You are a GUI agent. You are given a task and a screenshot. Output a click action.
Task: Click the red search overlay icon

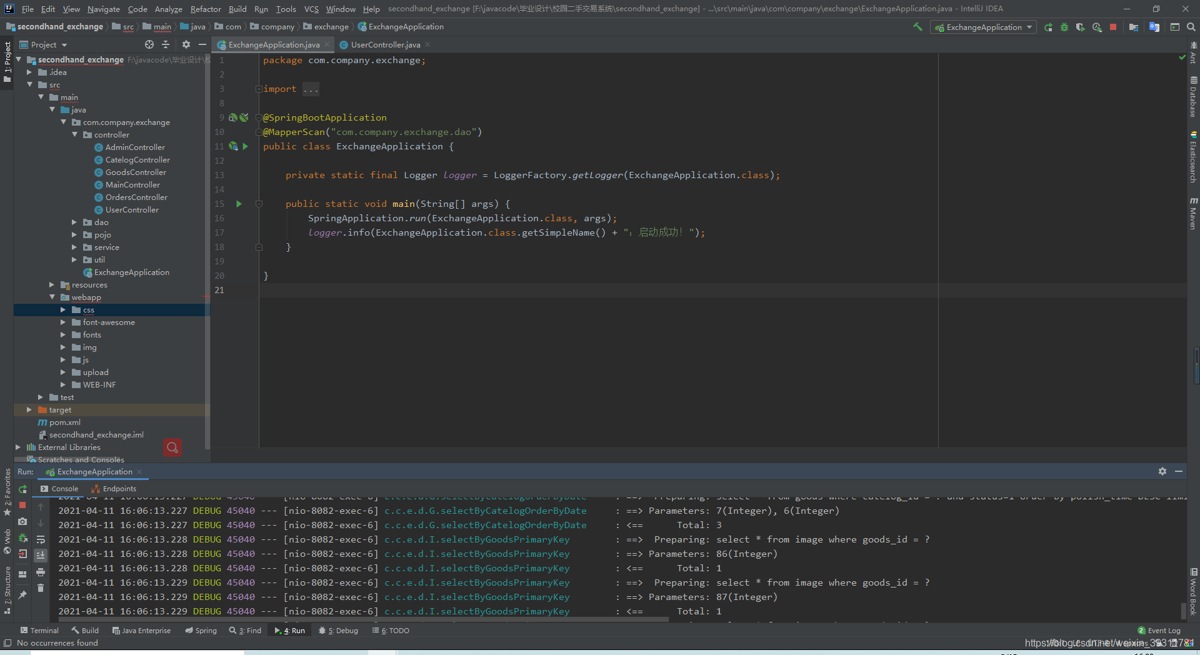(x=172, y=447)
